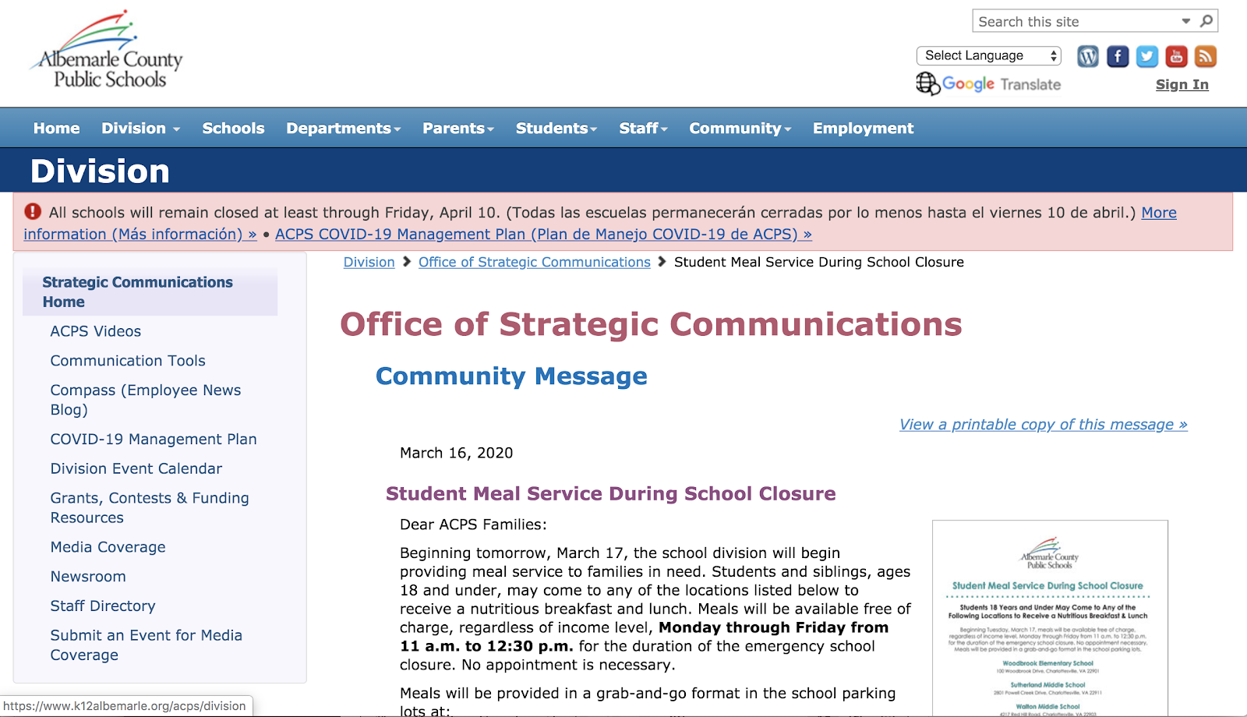Open the WordPress blog icon
The height and width of the screenshot is (717, 1247).
1088,56
